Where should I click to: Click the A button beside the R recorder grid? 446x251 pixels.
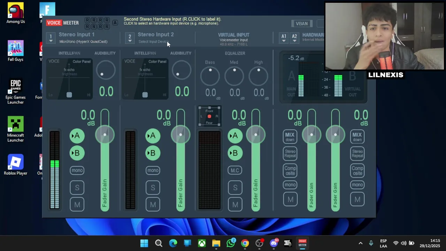(x=115, y=23)
